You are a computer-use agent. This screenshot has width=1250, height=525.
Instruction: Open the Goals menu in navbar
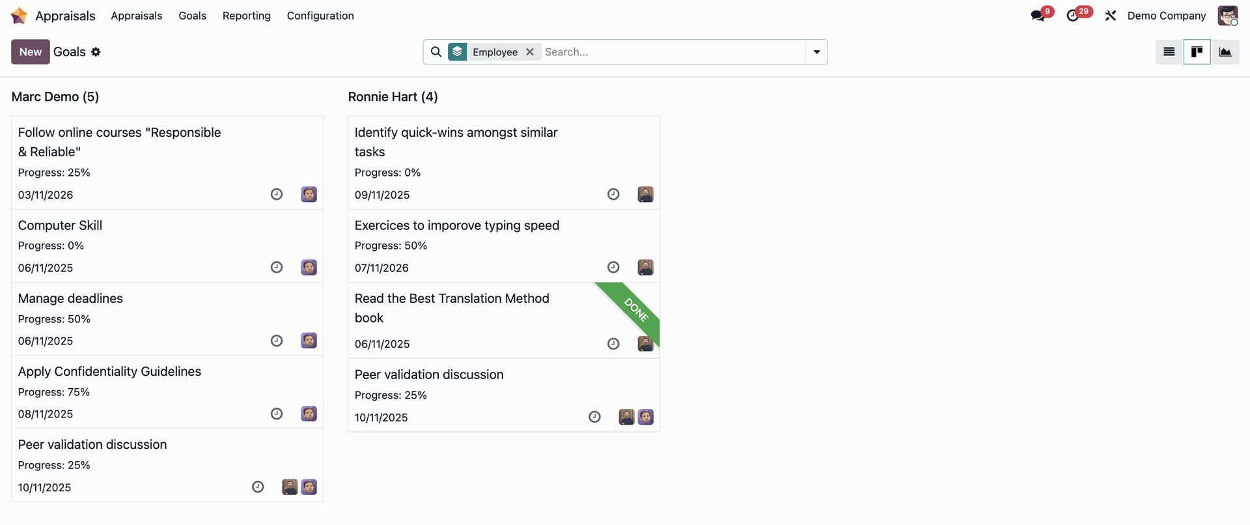[x=193, y=16]
